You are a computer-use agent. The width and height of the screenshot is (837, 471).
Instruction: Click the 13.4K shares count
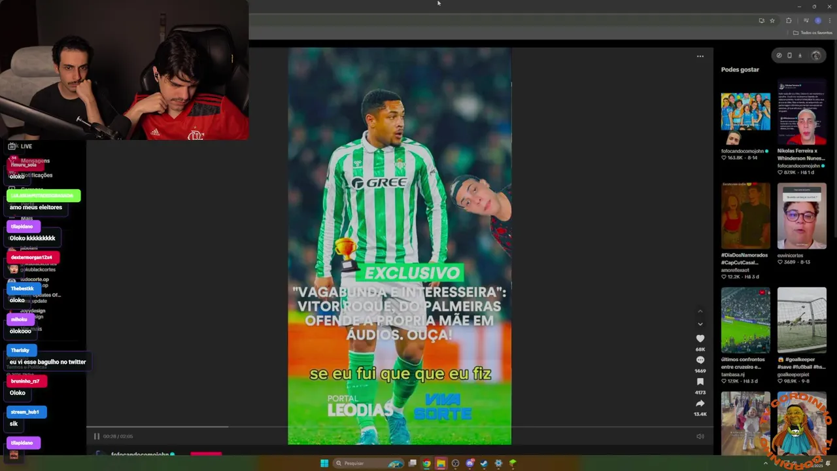click(x=700, y=414)
